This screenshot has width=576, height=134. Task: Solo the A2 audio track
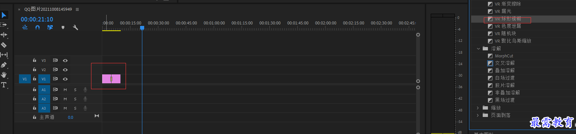[75, 99]
